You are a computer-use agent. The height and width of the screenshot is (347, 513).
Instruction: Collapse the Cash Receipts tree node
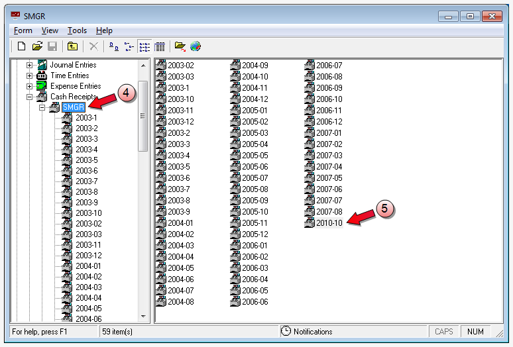coord(29,97)
